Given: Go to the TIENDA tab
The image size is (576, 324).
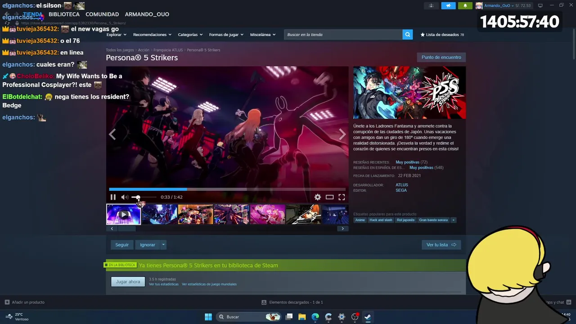Looking at the screenshot, I should (x=33, y=14).
